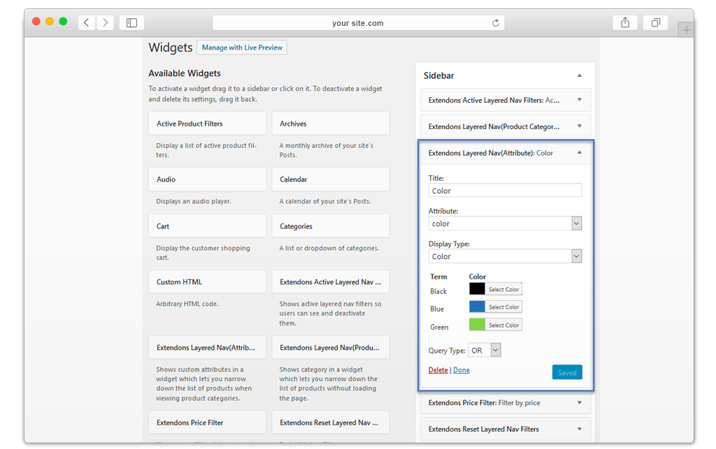Open Manage with Live Preview
This screenshot has height=449, width=716.
(242, 47)
